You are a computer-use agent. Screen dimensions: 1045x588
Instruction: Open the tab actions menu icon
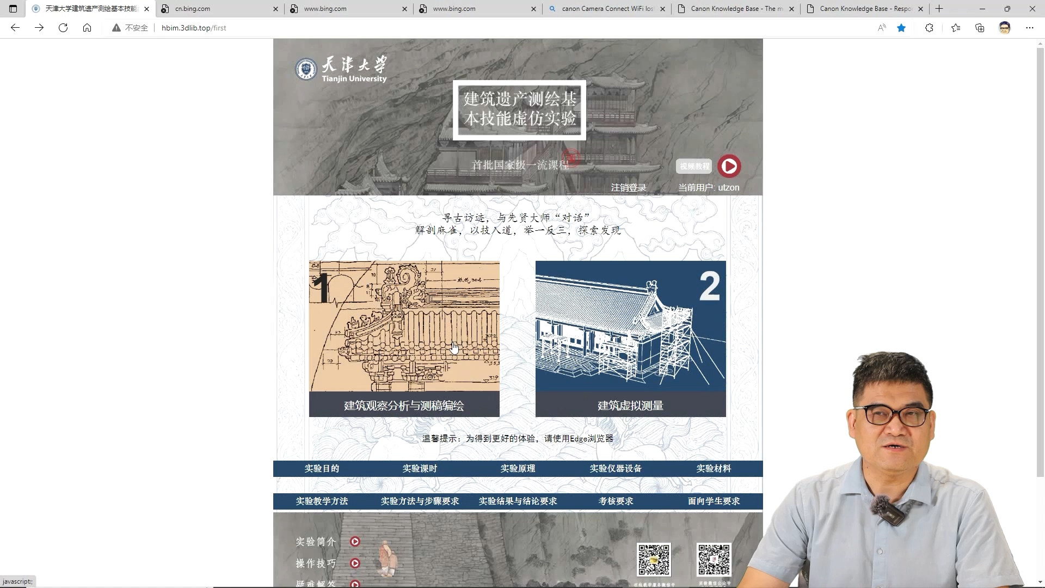pyautogui.click(x=13, y=9)
